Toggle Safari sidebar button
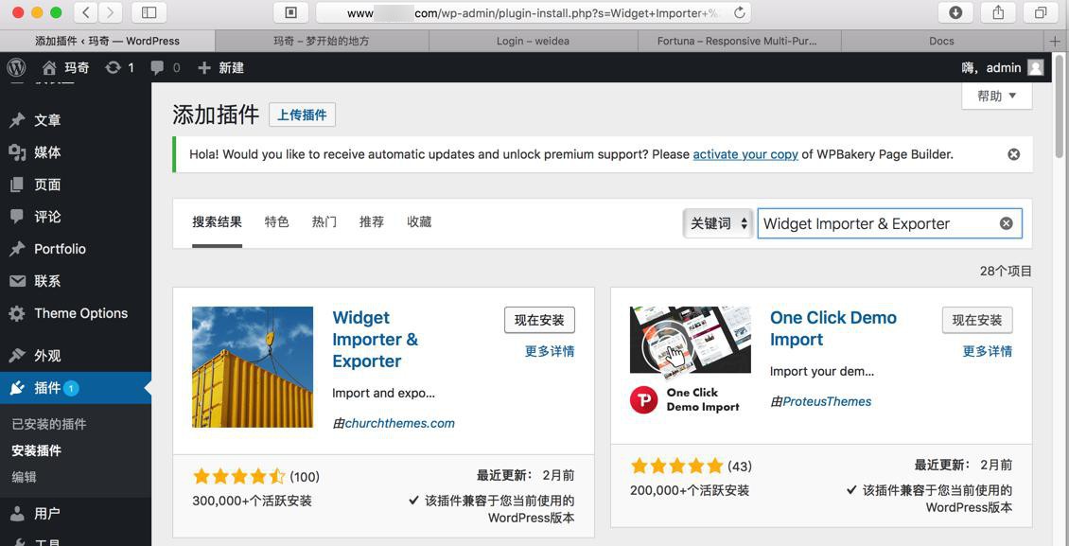The image size is (1069, 546). tap(149, 12)
